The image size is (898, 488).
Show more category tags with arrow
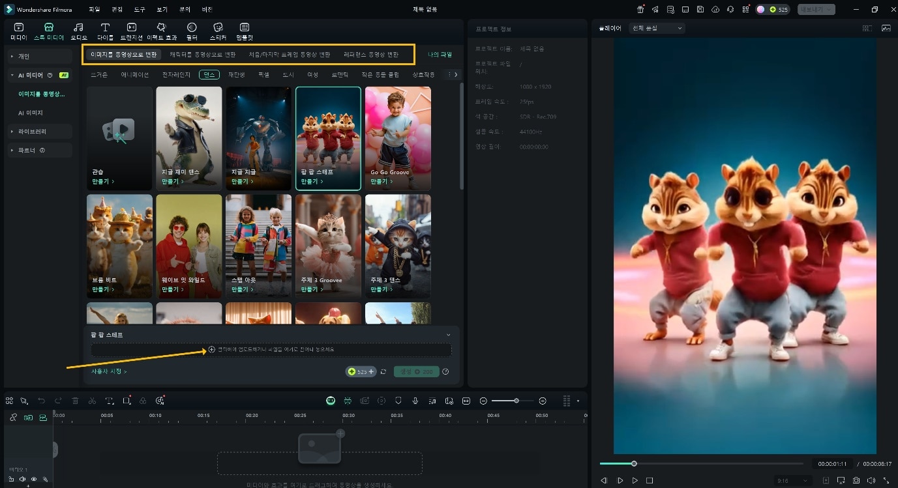[456, 75]
